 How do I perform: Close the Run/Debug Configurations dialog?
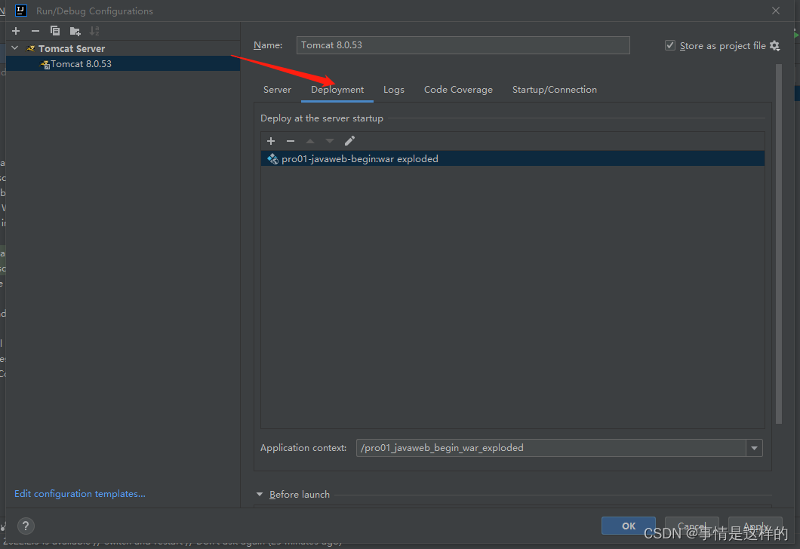click(776, 11)
